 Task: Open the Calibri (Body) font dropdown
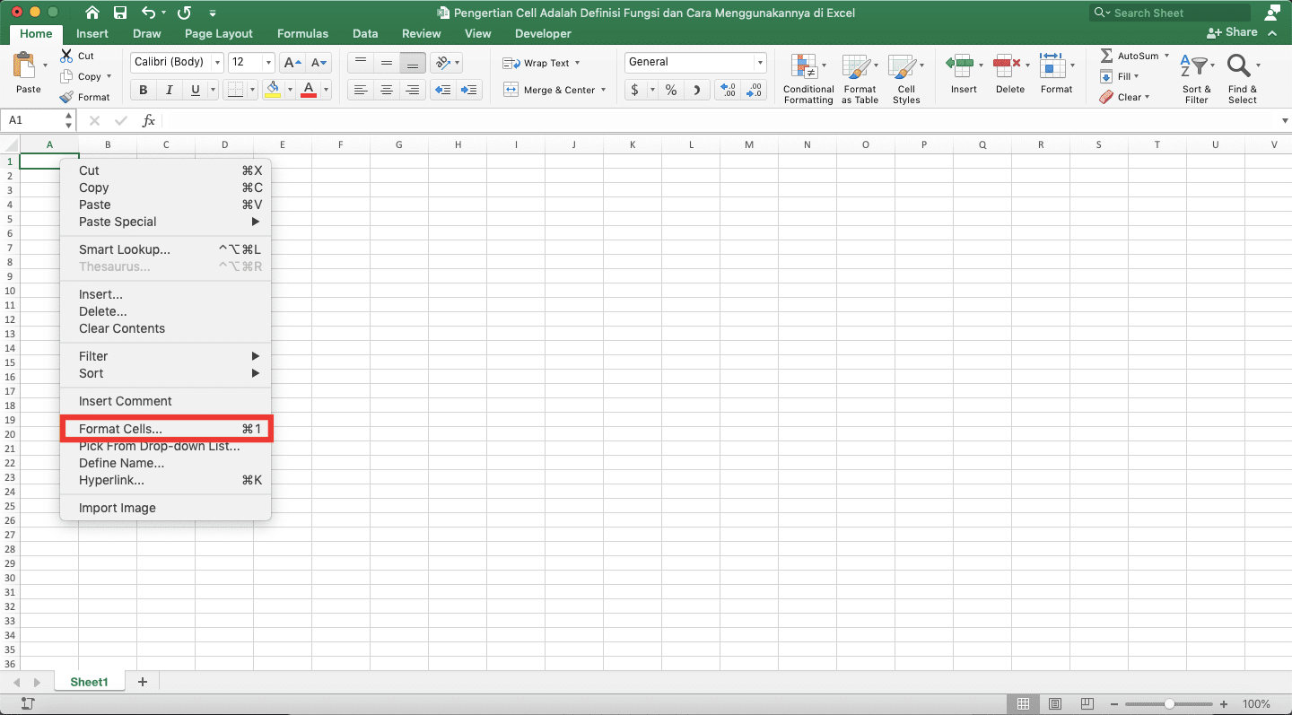coord(217,63)
